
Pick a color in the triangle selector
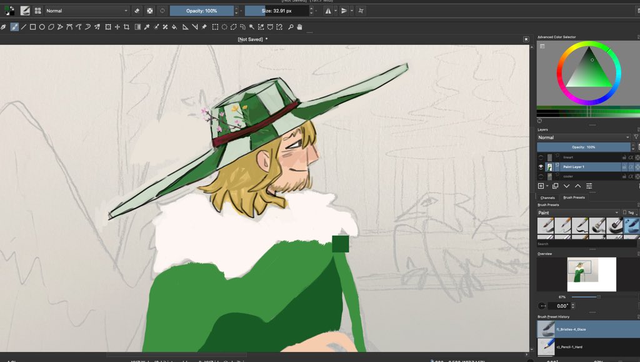(x=589, y=68)
